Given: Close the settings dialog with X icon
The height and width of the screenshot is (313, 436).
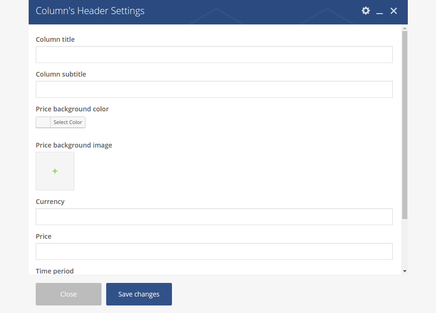Looking at the screenshot, I should pos(394,11).
